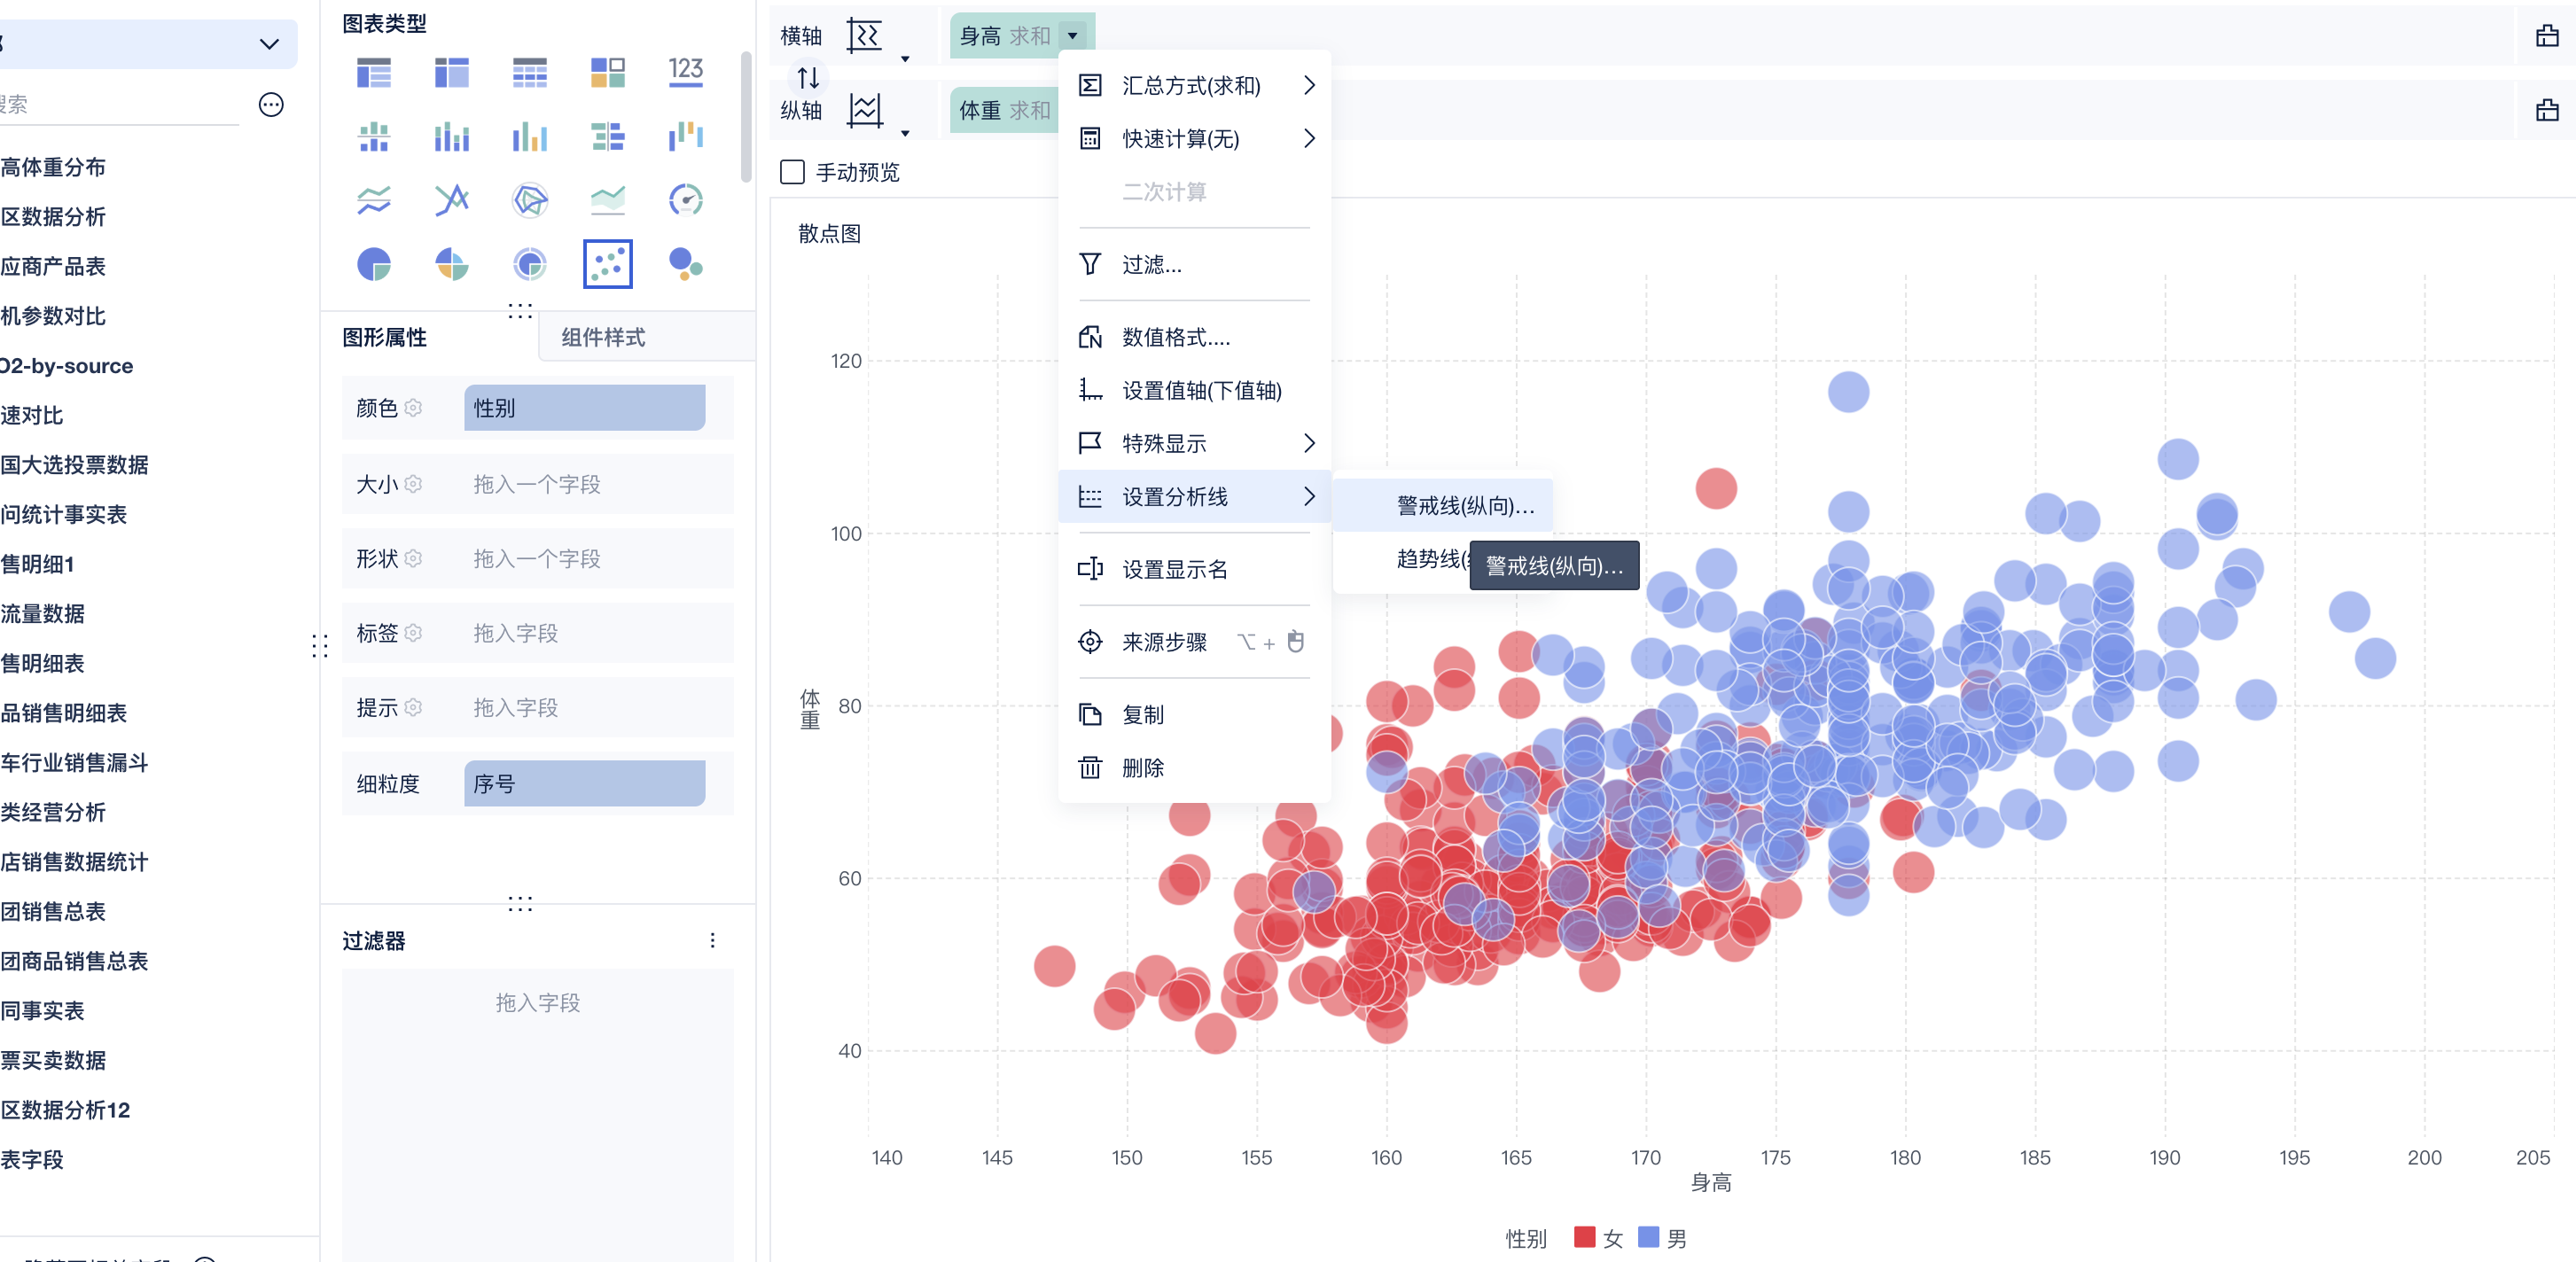2576x1262 pixels.
Task: Pick the KPI number card icon
Action: click(685, 71)
